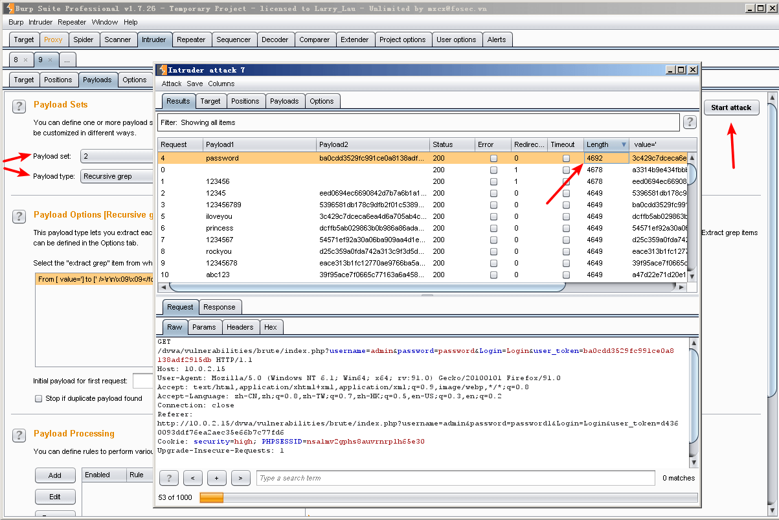Switch to Decoder tab
779x520 pixels.
point(275,40)
